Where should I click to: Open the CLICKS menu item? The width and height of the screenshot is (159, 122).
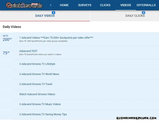105,5
